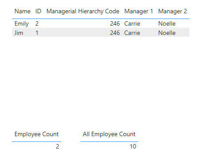The image size is (205, 164).
Task: Click Noelle in Emily's row
Action: pos(167,23)
